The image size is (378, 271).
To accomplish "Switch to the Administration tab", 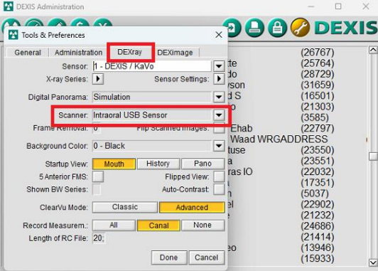I will 78,53.
